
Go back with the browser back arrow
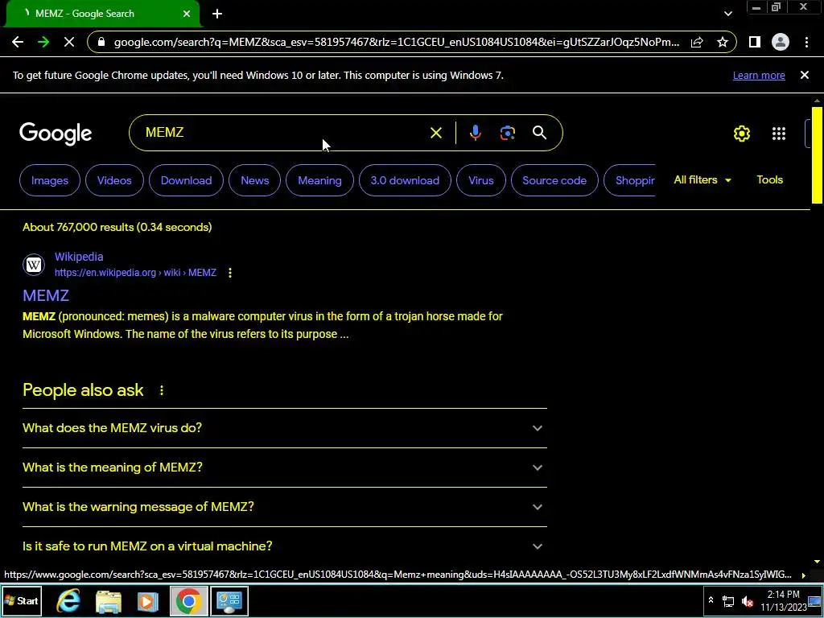[18, 42]
